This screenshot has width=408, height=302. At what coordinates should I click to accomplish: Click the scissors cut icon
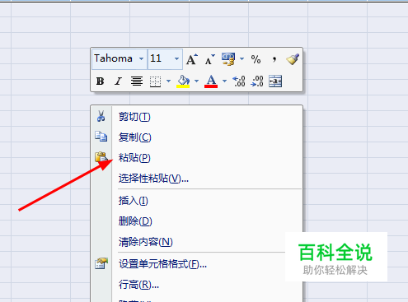[x=101, y=116]
